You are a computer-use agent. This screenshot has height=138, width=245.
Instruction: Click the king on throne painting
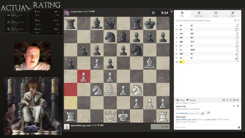pos(33,106)
